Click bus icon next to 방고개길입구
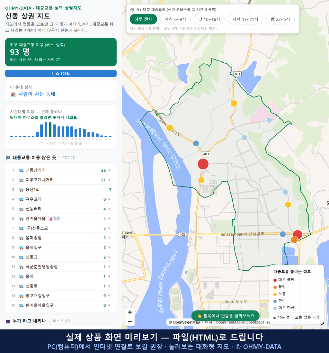 (x=22, y=296)
